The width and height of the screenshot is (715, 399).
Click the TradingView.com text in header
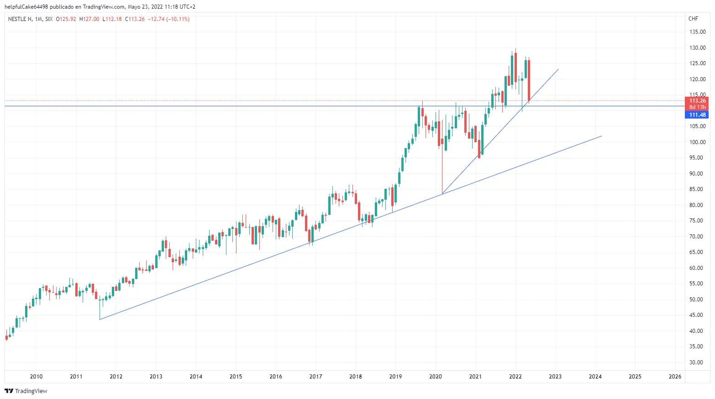(104, 7)
